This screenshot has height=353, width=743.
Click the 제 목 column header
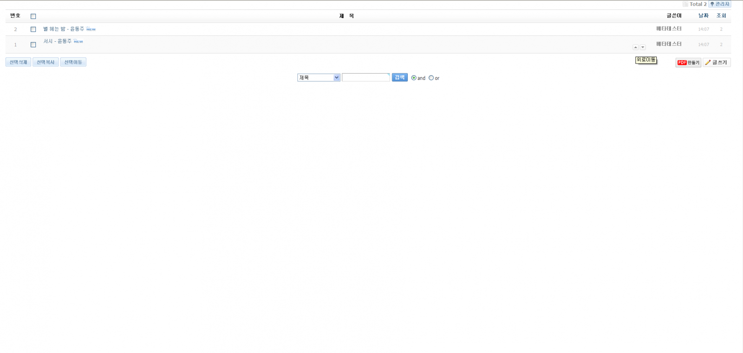346,16
